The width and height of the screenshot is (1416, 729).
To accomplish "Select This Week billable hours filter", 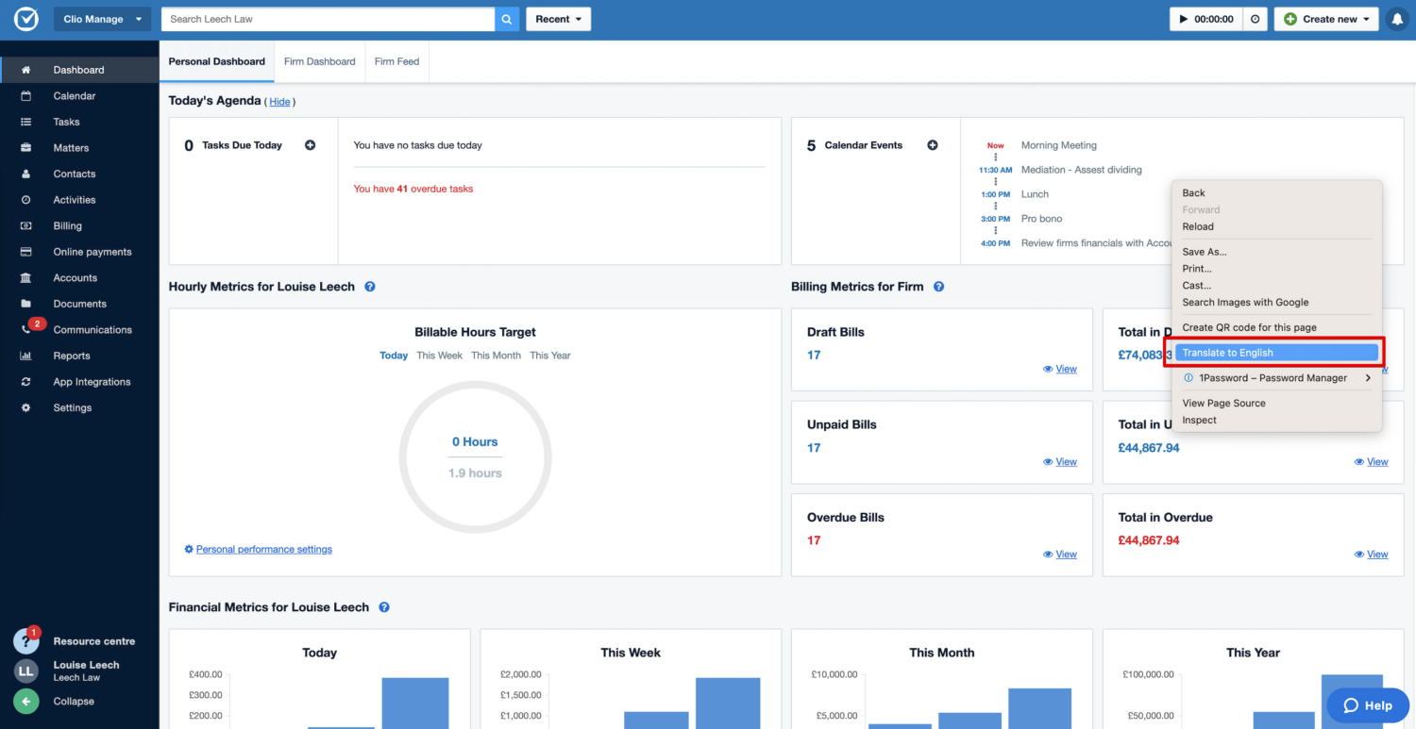I will pos(439,356).
